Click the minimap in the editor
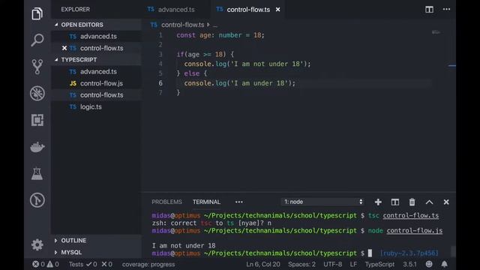Screen dimensions: 480x270 coord(436,32)
